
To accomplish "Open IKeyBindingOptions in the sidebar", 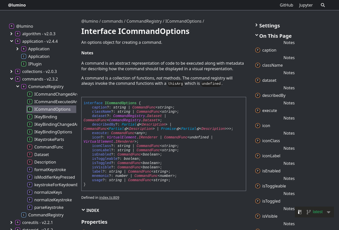I will click(53, 132).
